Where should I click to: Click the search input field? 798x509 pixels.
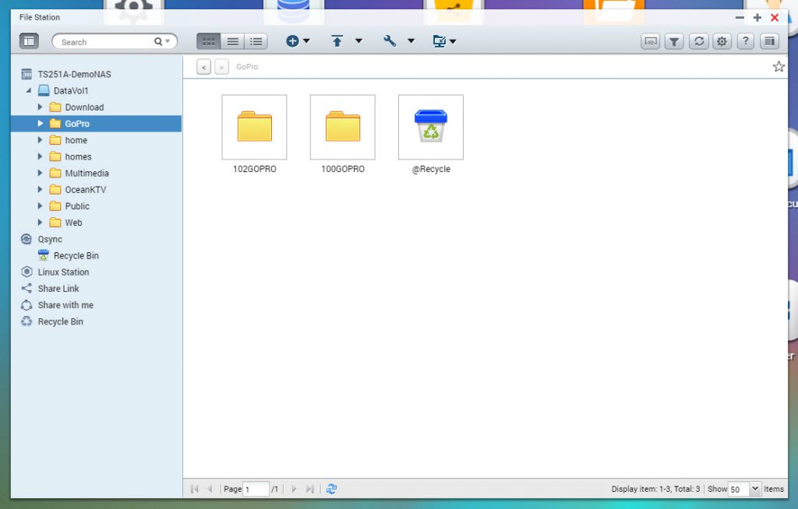tap(105, 42)
